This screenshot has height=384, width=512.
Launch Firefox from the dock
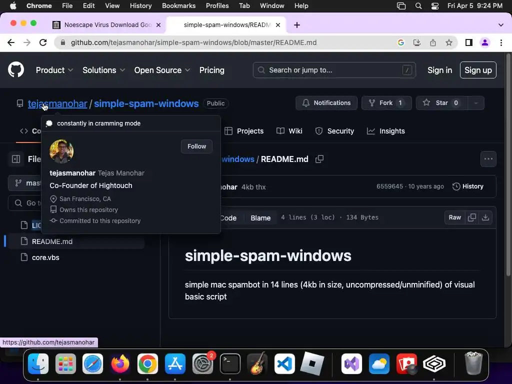tap(120, 364)
